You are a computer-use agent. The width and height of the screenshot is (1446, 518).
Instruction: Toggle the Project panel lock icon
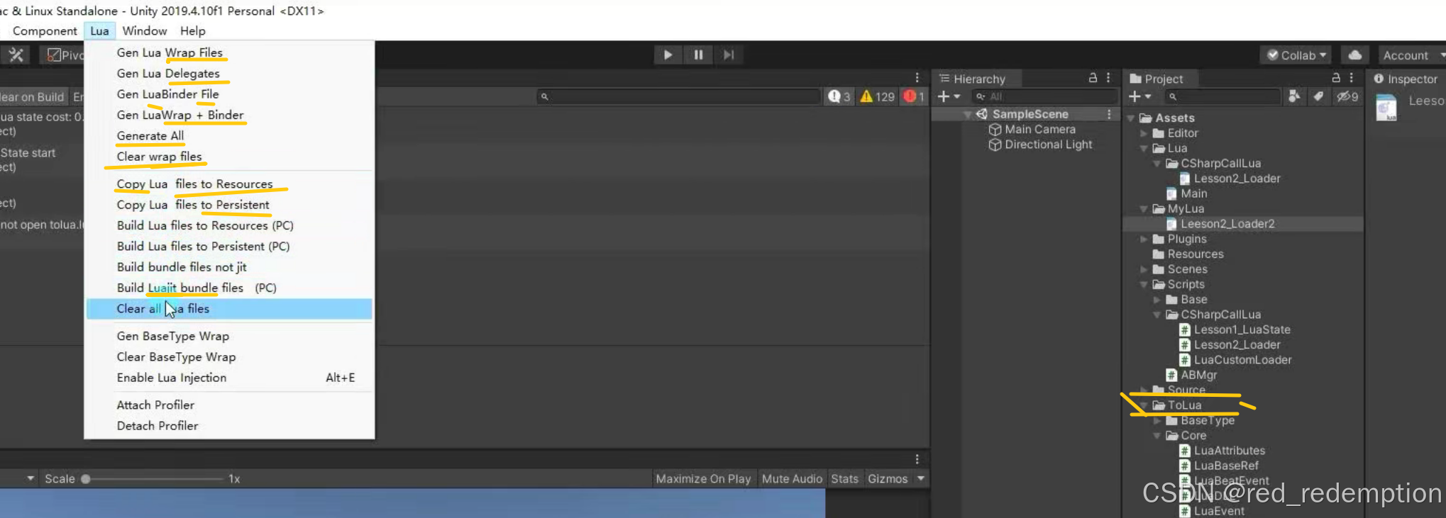tap(1336, 78)
